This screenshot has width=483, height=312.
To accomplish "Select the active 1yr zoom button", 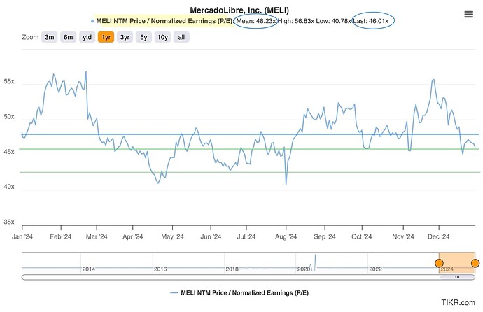I will (x=106, y=37).
